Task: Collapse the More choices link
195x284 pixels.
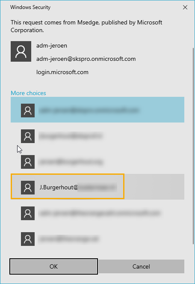Action: (28, 93)
